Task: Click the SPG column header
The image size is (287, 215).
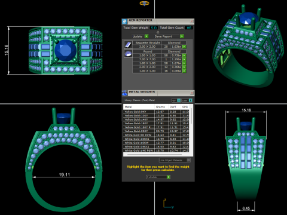Action: (185, 107)
